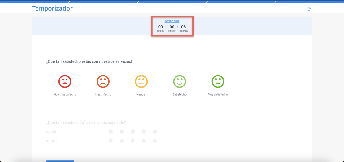Click the Rapidez row label
This screenshot has height=162, width=344.
pos(52,141)
